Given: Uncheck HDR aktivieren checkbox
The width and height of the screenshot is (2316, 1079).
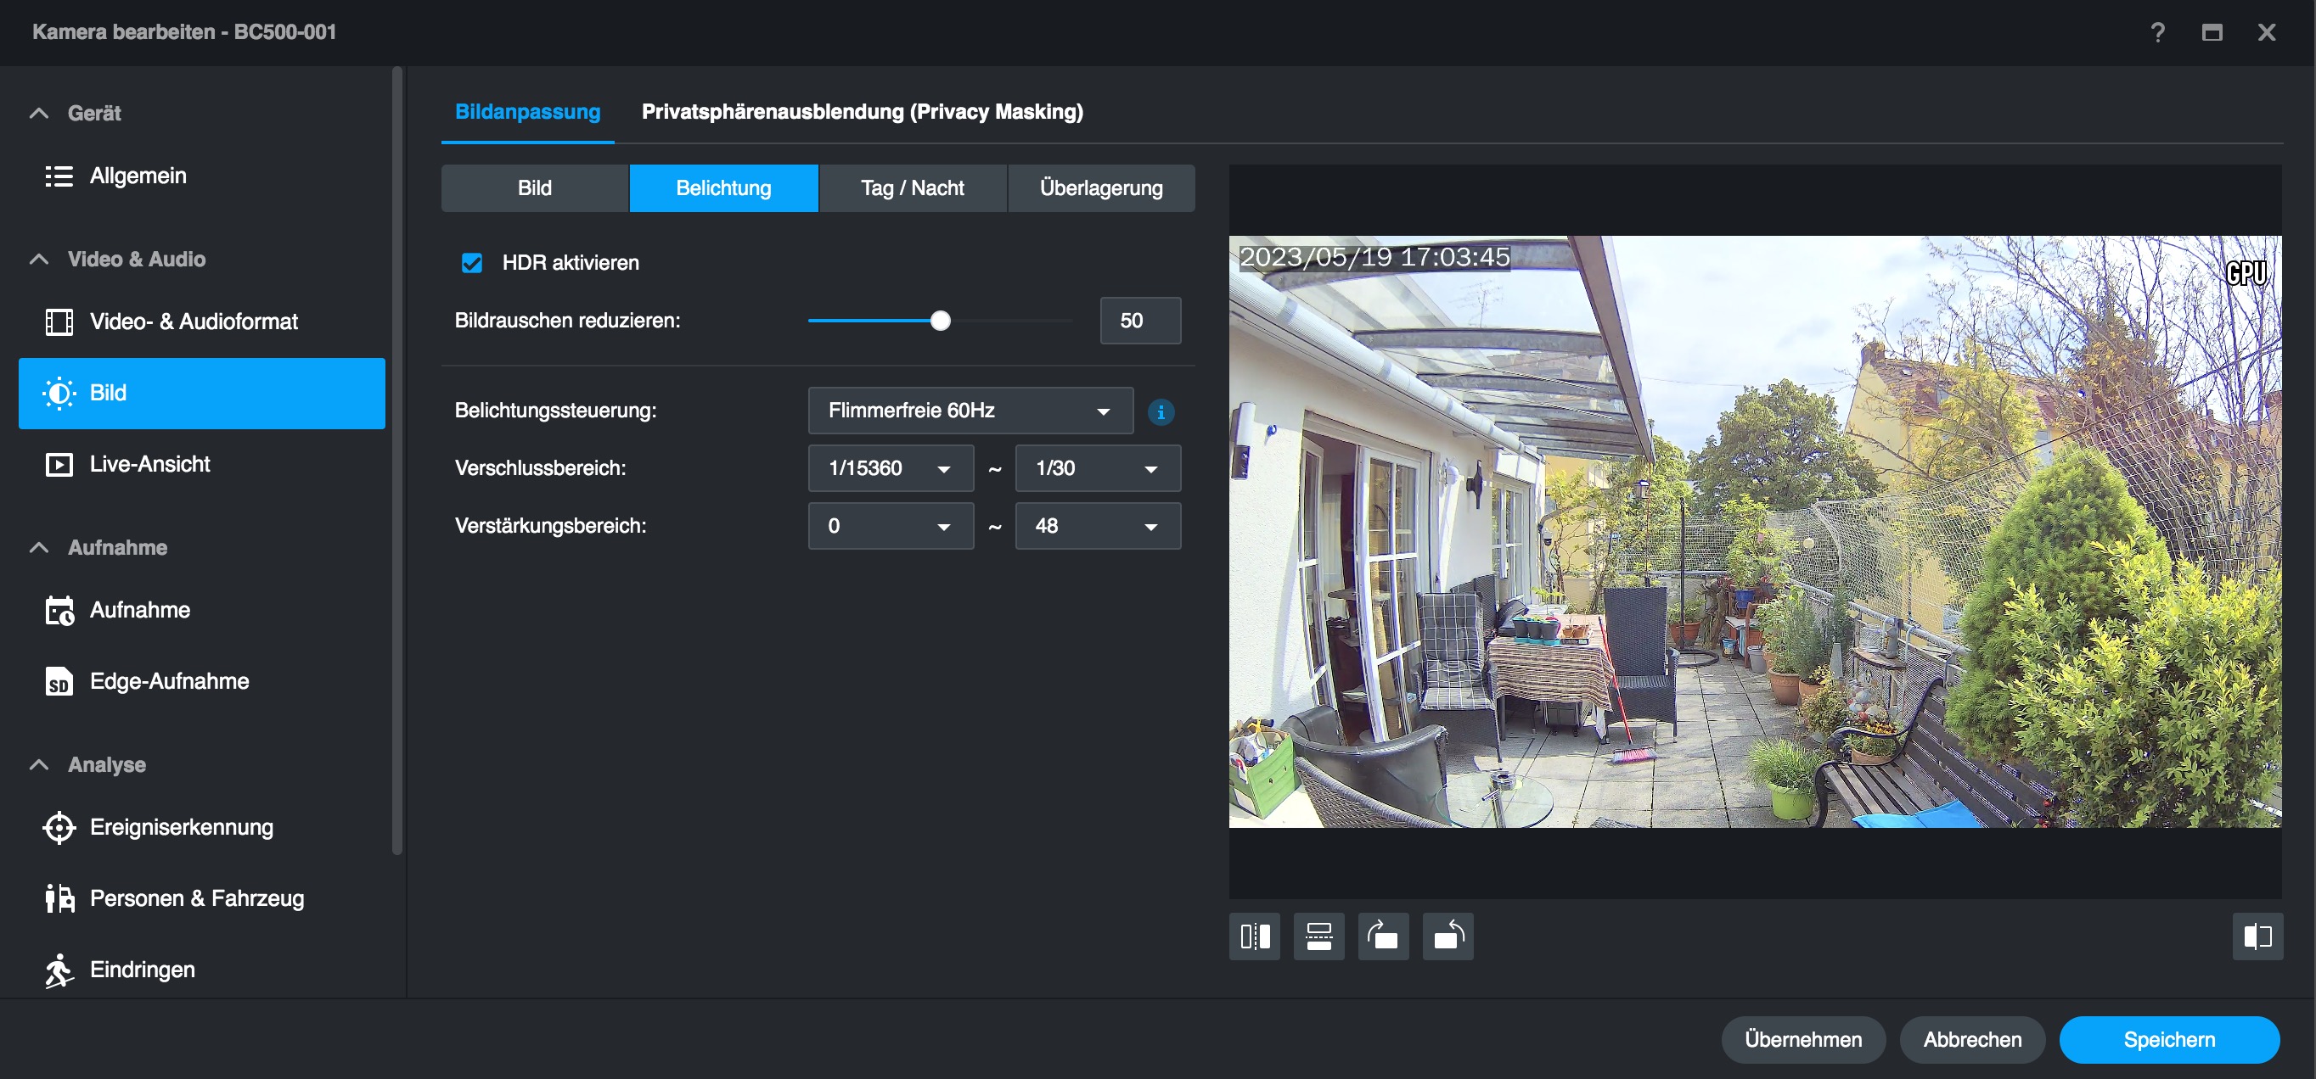Looking at the screenshot, I should [472, 262].
